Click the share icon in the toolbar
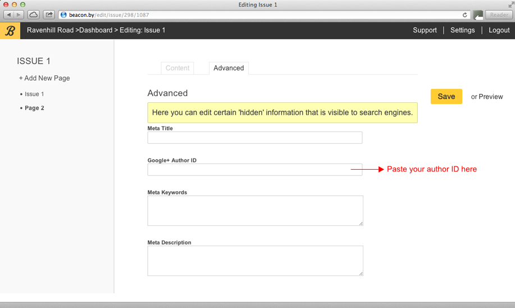 click(x=49, y=15)
